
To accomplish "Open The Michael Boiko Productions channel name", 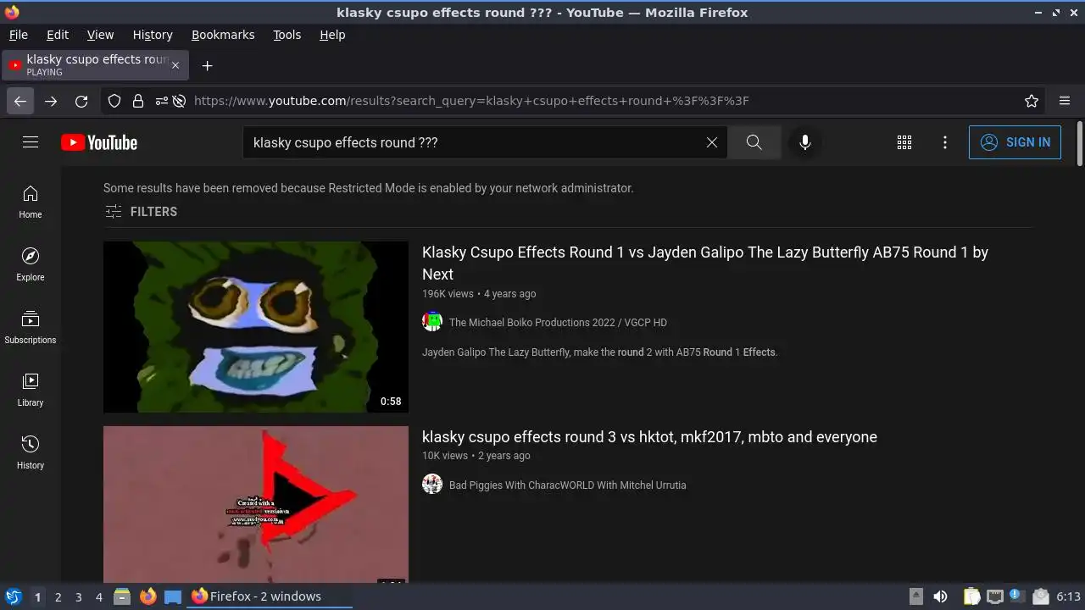I will coord(558,323).
